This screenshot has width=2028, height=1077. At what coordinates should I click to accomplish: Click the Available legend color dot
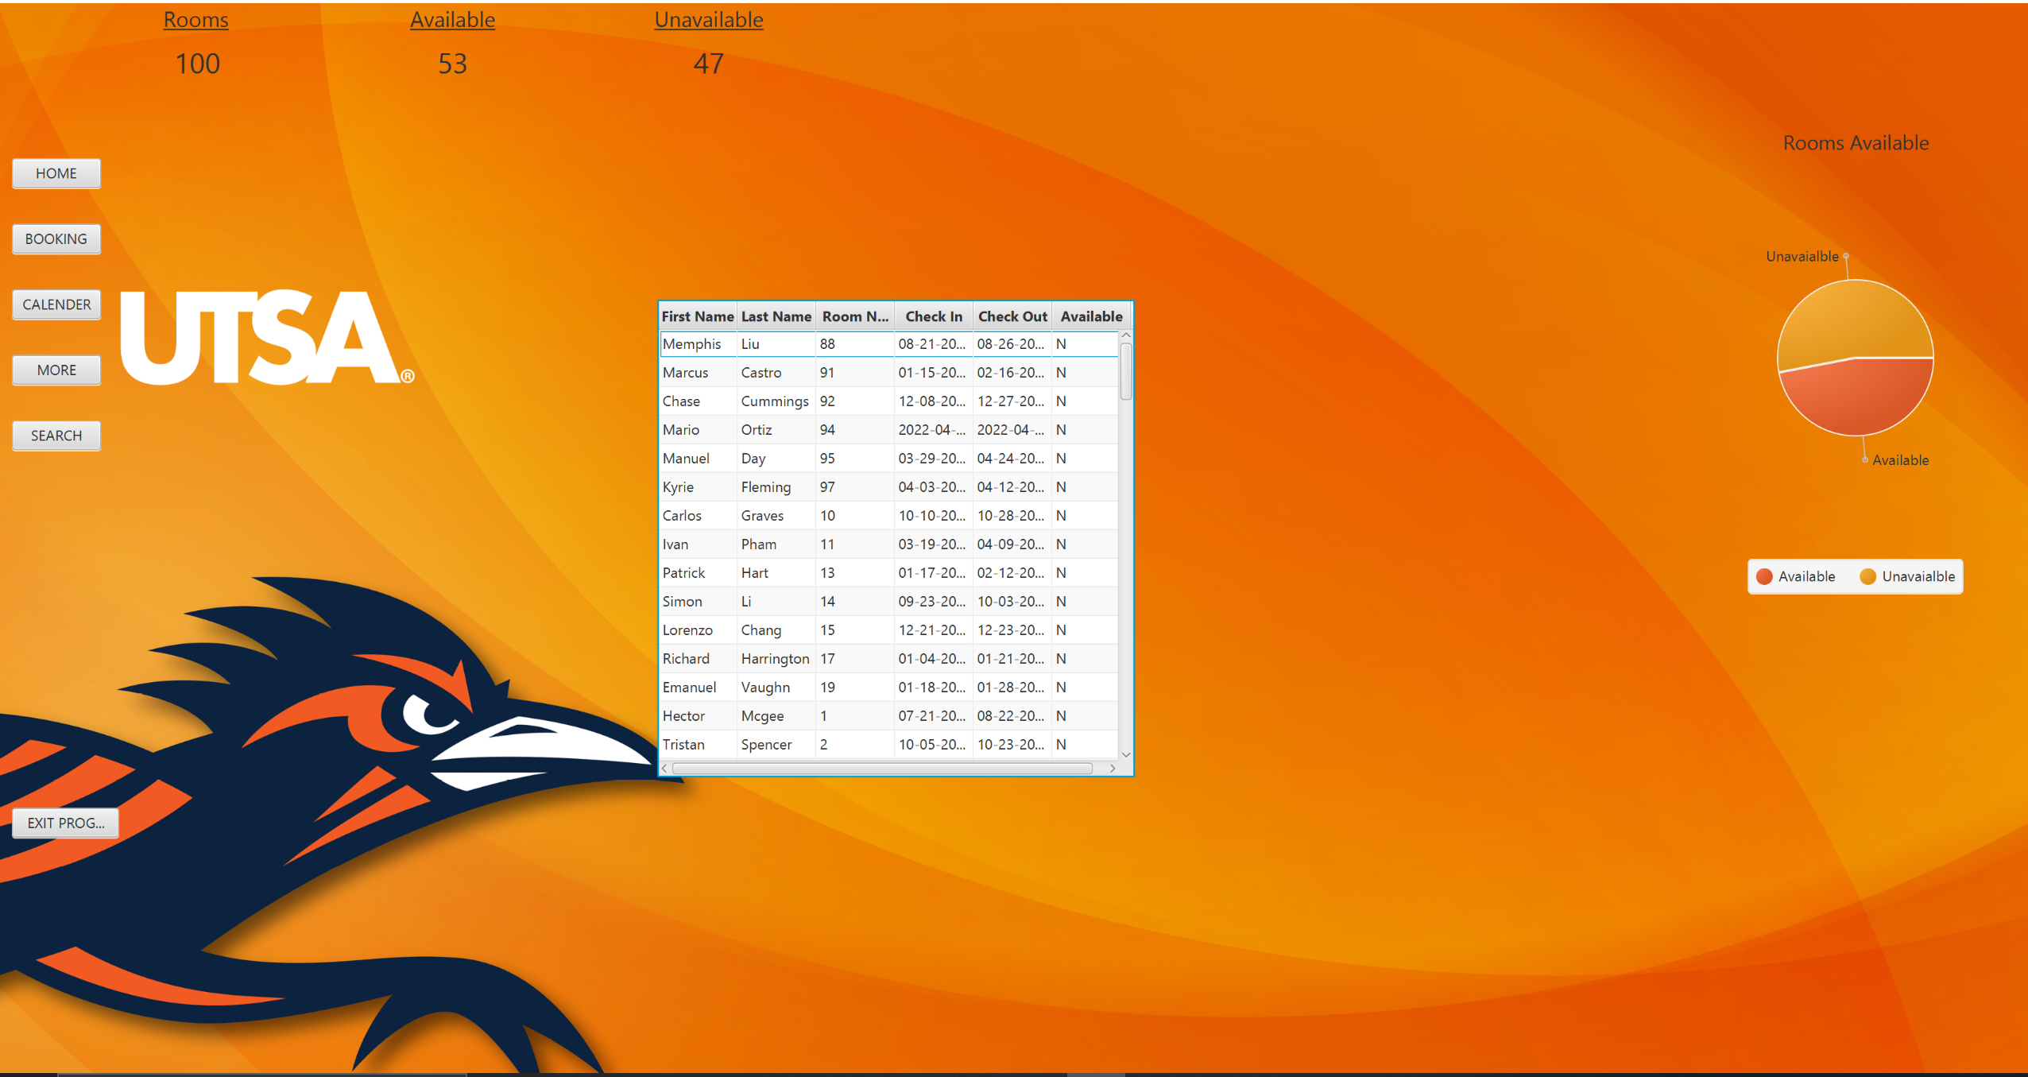tap(1764, 576)
